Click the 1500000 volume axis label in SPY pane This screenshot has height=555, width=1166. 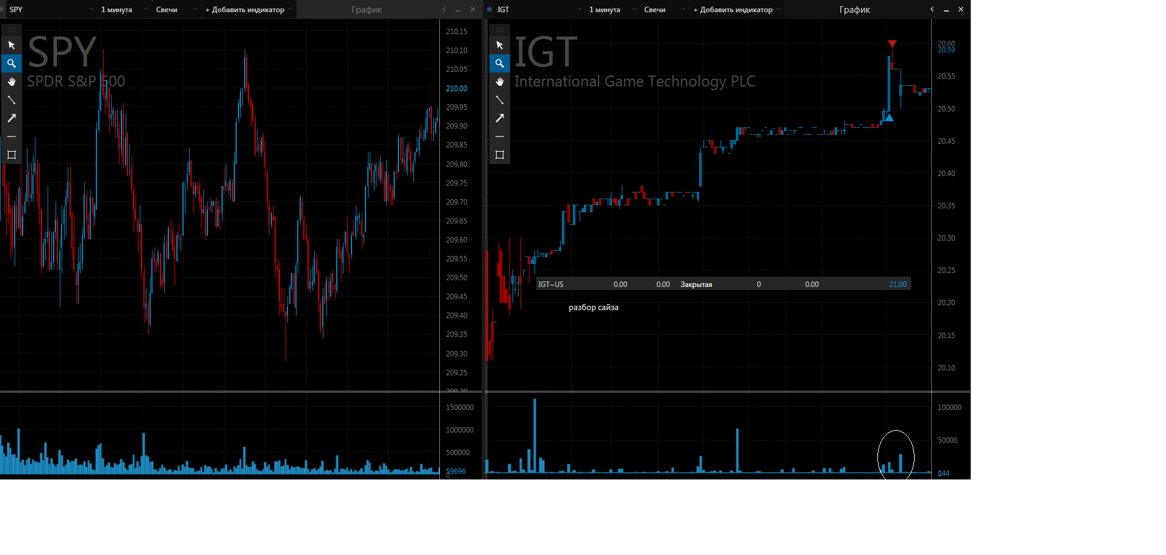pyautogui.click(x=459, y=408)
